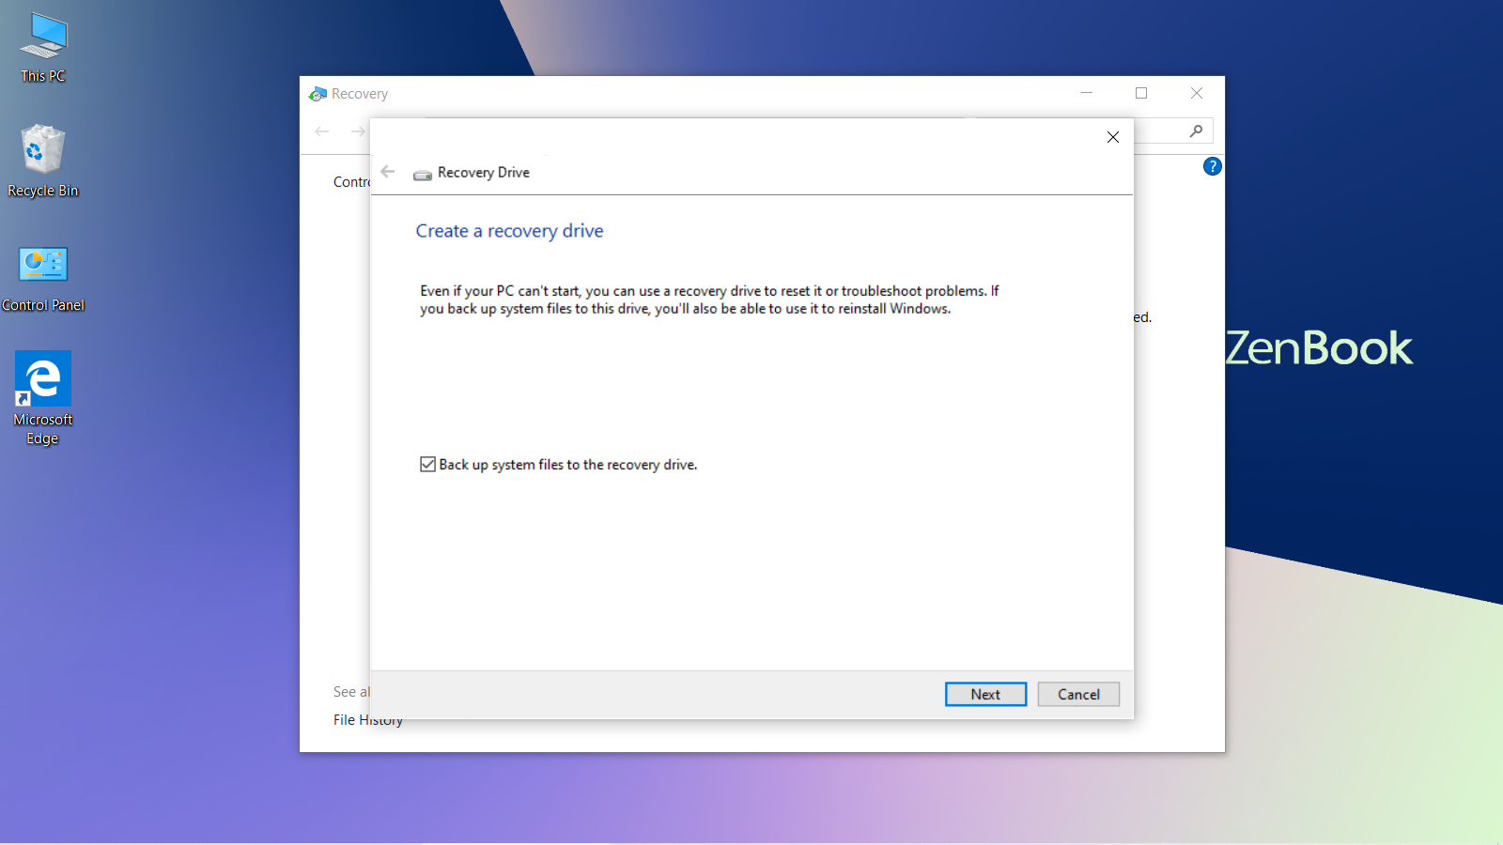Click Next to continue the wizard
1503x845 pixels.
[x=985, y=694]
